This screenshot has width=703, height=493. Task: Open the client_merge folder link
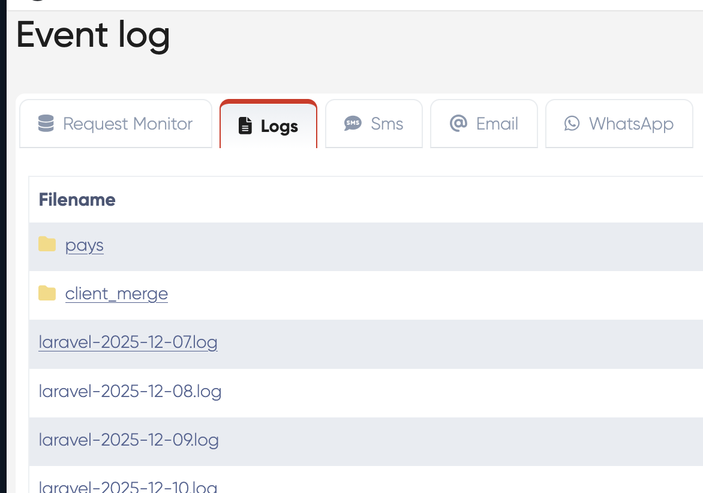click(116, 294)
